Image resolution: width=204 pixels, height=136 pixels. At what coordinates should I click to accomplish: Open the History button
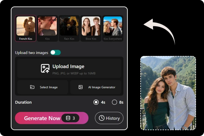pyautogui.click(x=109, y=118)
